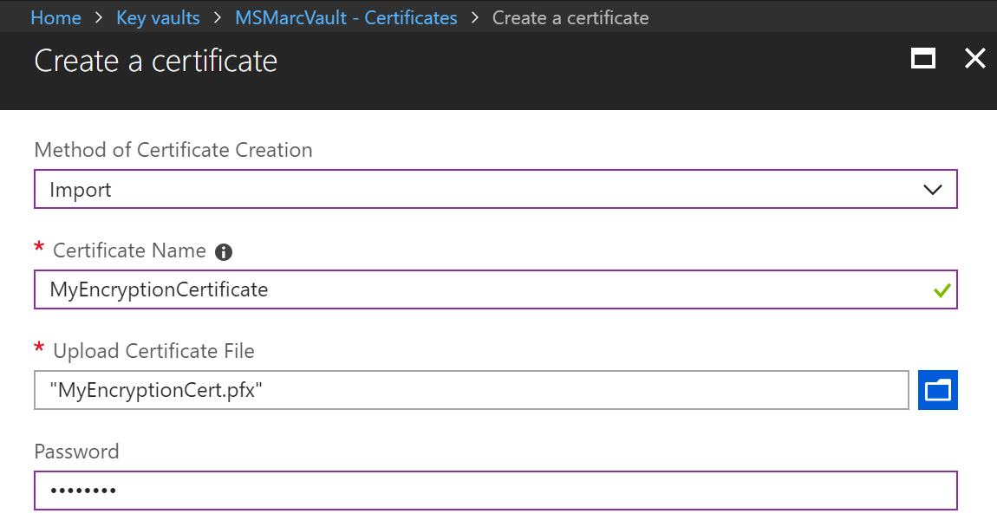Viewport: 997px width, 520px height.
Task: Open the Method of Certificate Creation dropdown
Action: [495, 189]
